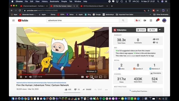Viewport: 179px width, 101px height.
Task: Toggle closed captions in player
Action: (83, 77)
